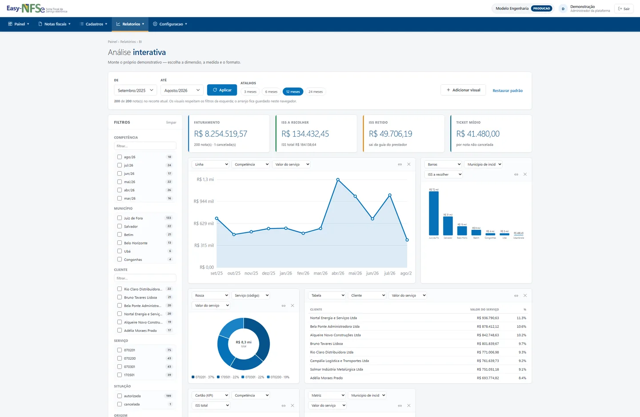Screen dimensions: 640x417
Task: Open the Matriz visual type dropdown
Action: click(x=327, y=395)
